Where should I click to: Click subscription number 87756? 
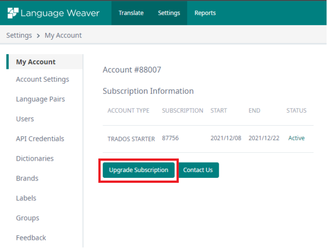click(170, 138)
